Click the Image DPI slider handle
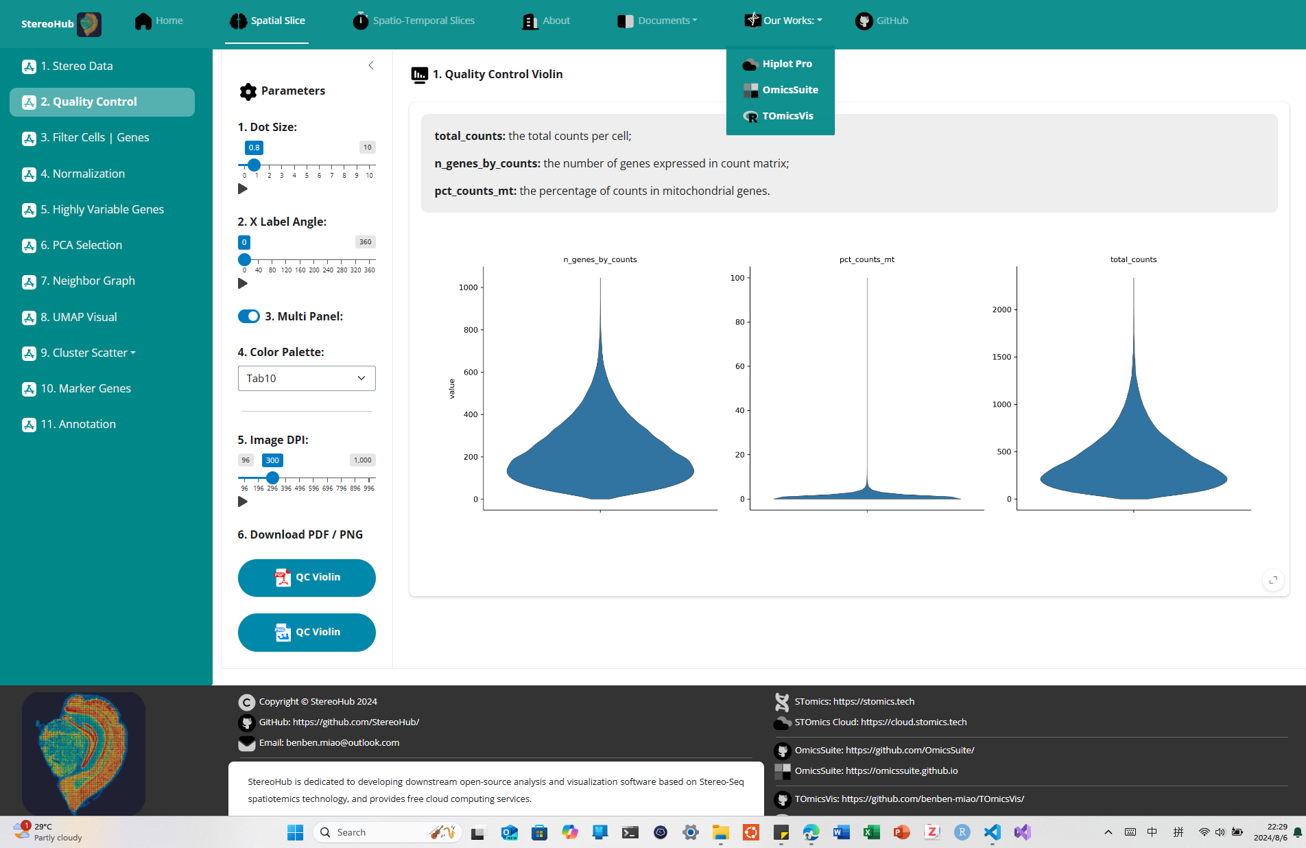 272,478
